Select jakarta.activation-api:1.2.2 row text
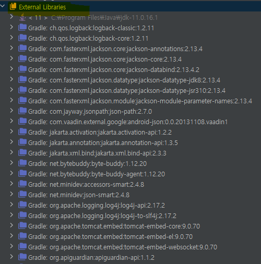Viewport: 261px width, 264px height. point(100,133)
